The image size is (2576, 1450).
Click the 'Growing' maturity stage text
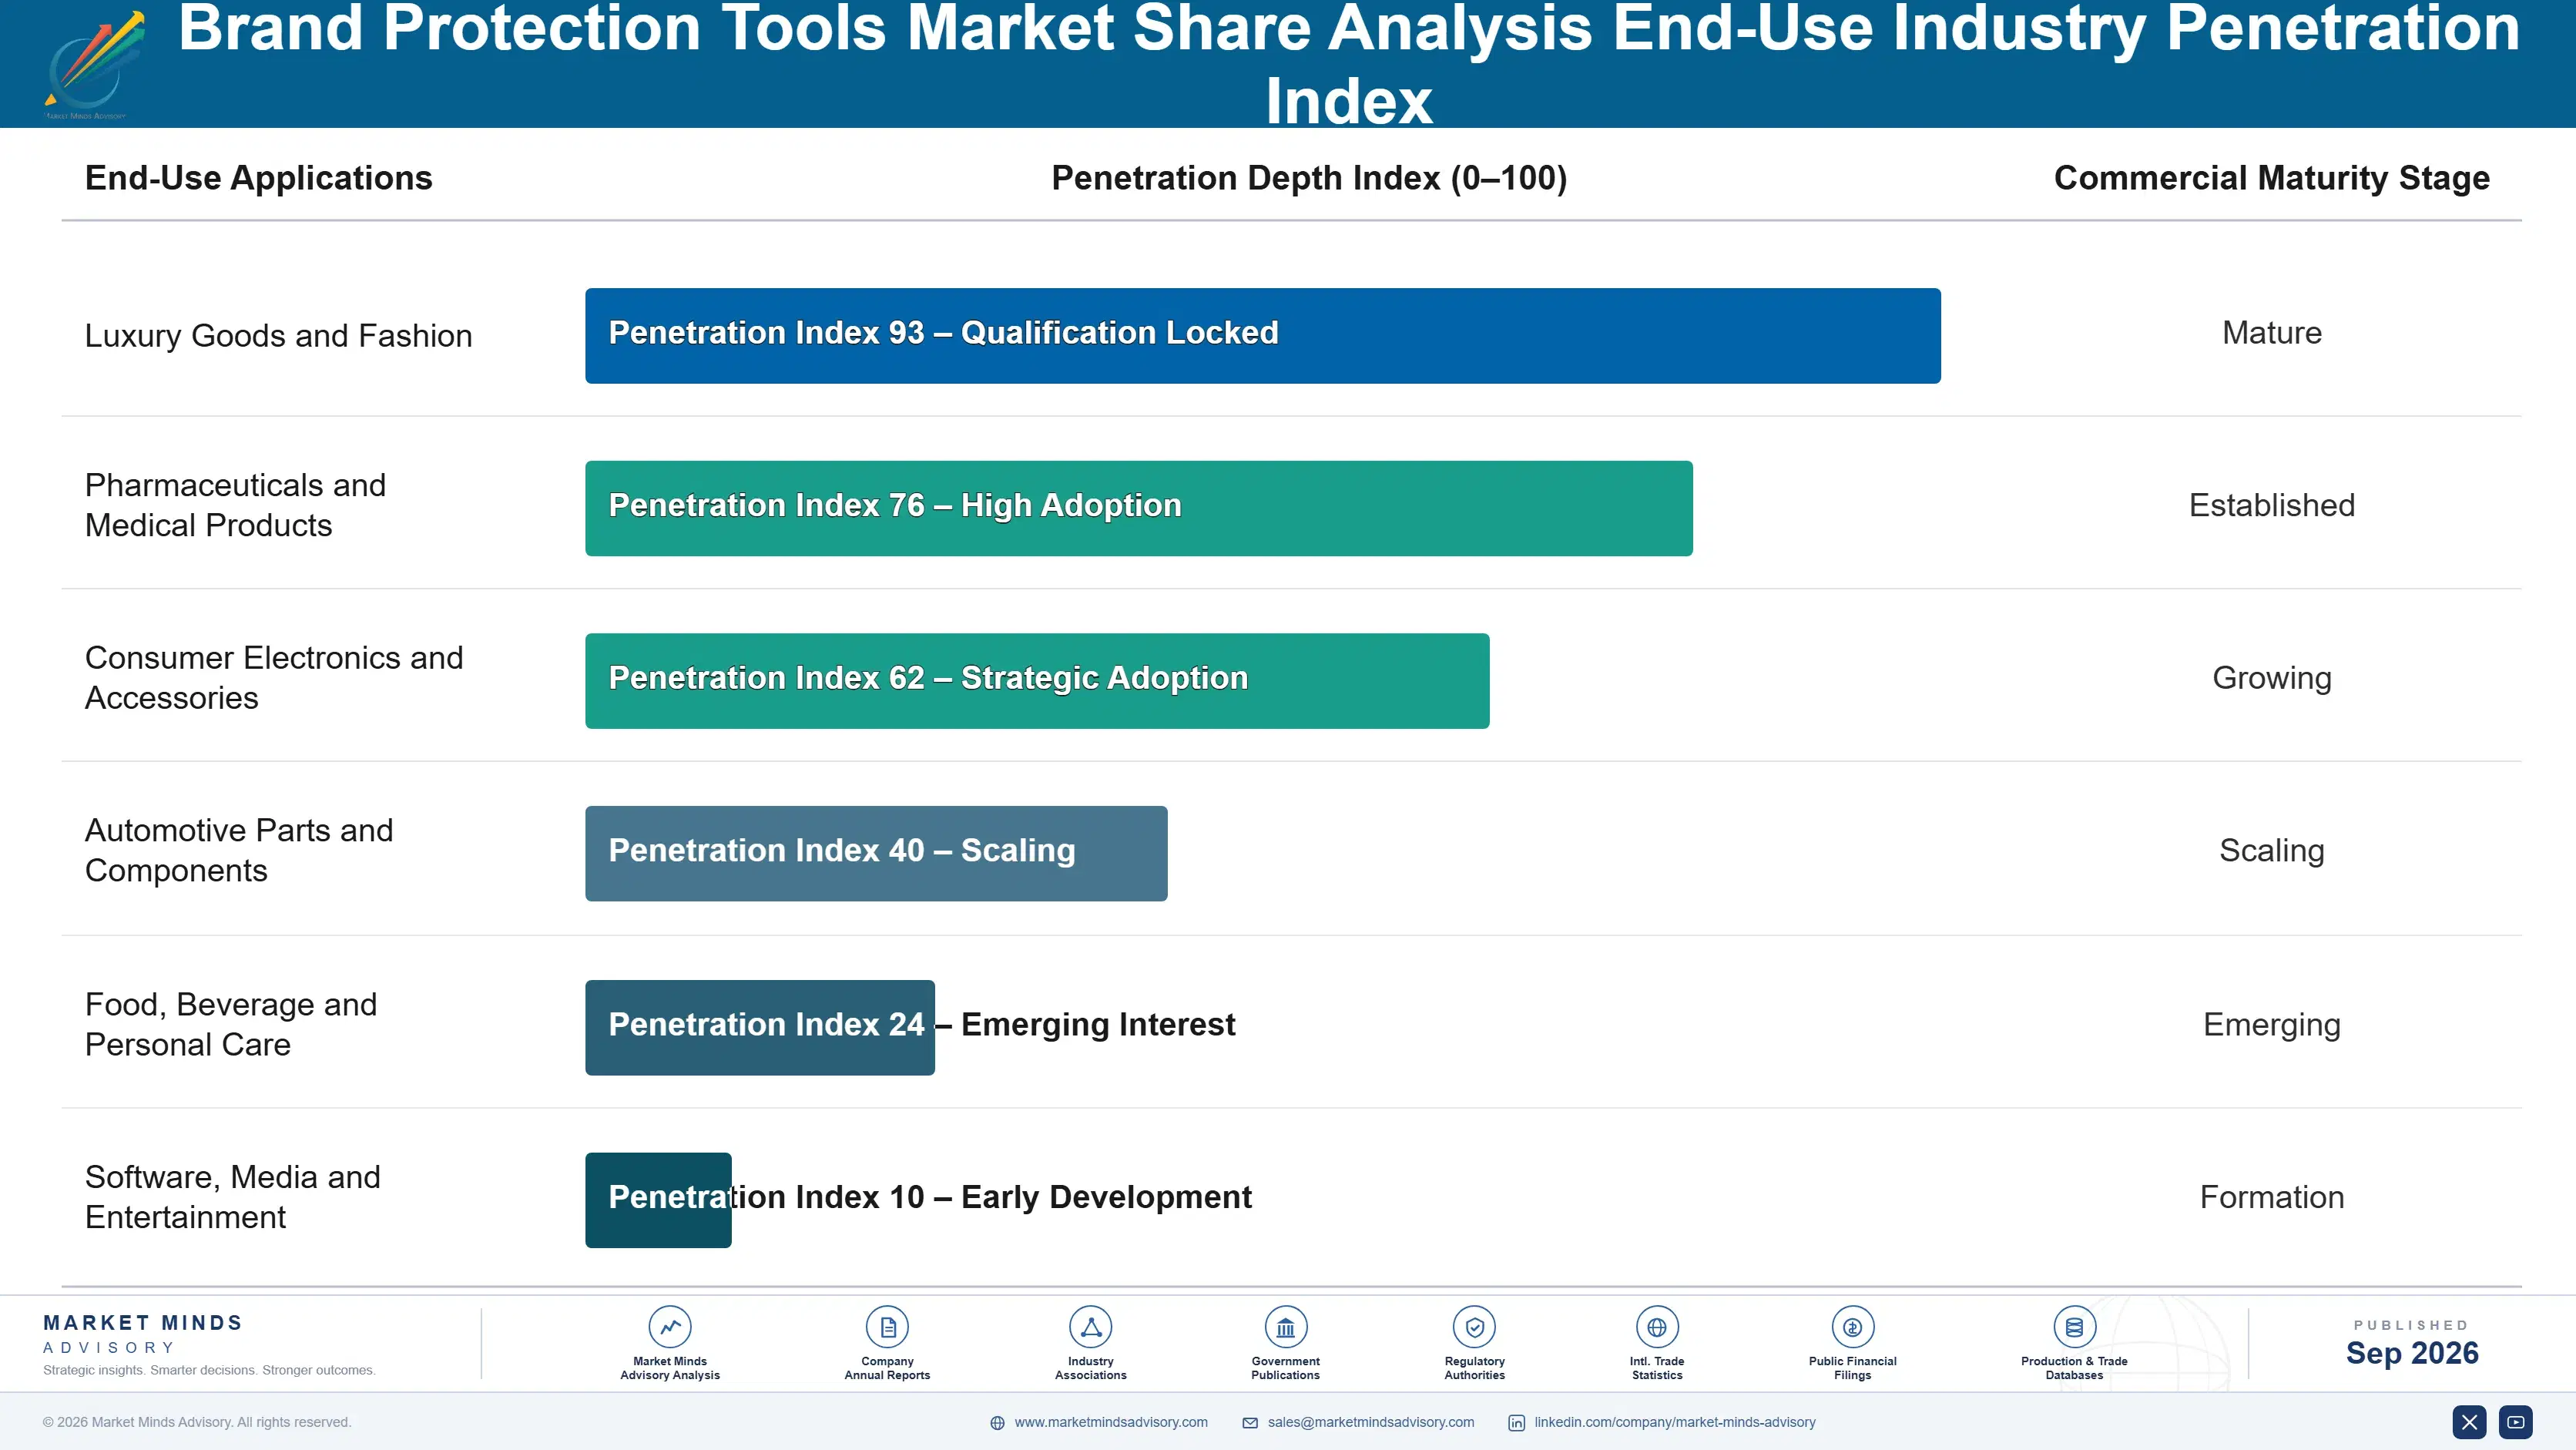[x=2271, y=678]
